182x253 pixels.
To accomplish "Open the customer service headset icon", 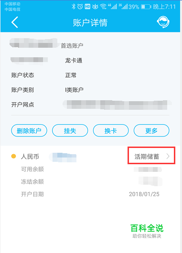I will point(163,22).
